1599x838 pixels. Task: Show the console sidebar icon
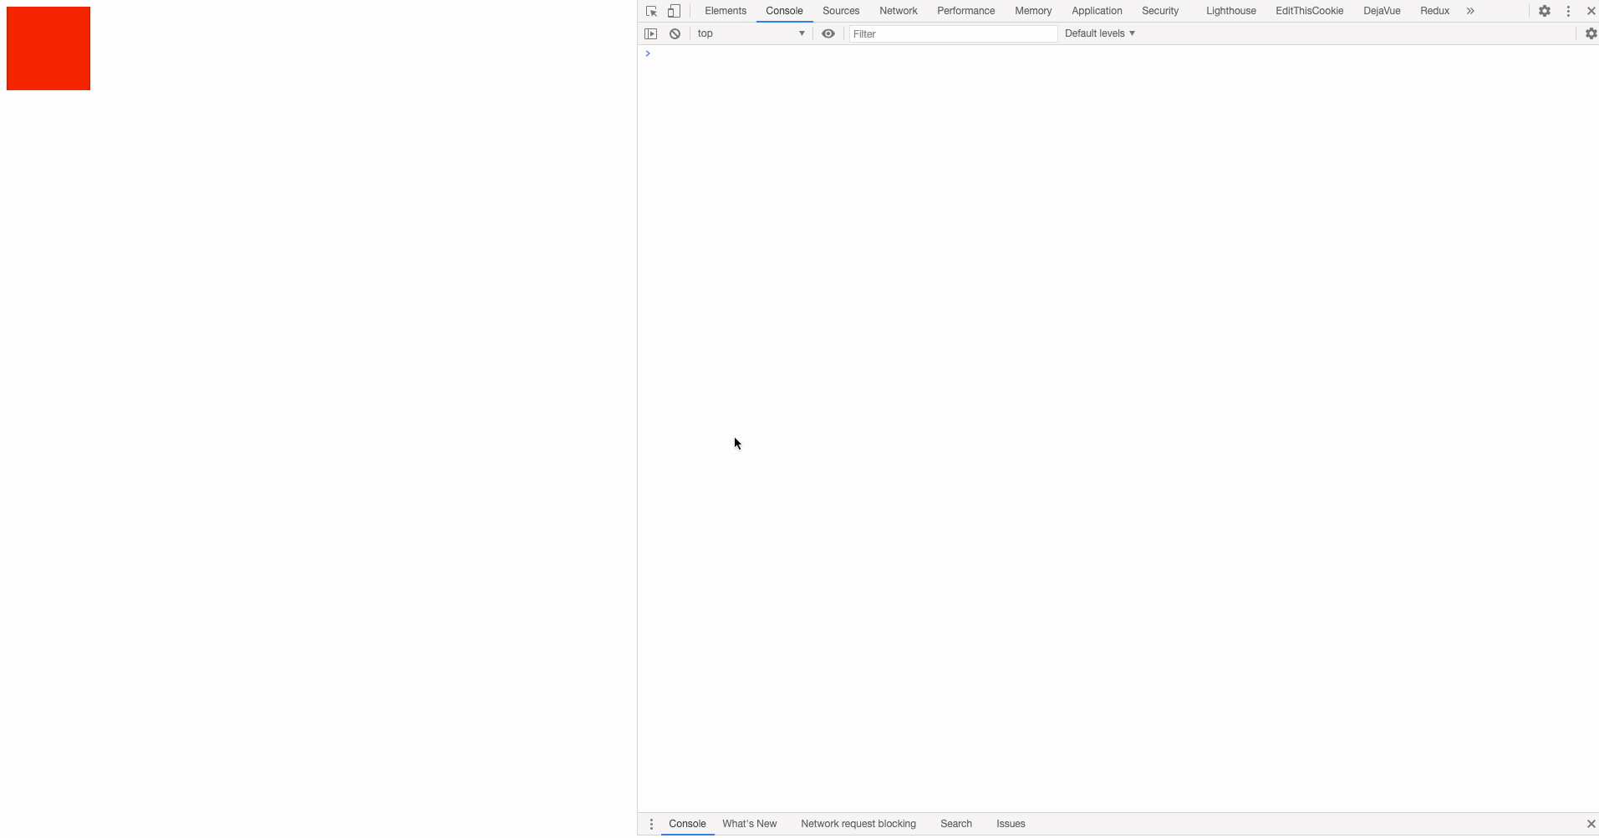pyautogui.click(x=650, y=33)
